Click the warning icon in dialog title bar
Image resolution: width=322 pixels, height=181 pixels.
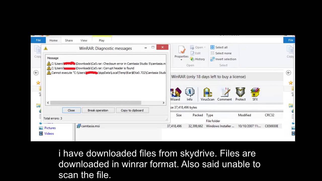tap(46, 48)
